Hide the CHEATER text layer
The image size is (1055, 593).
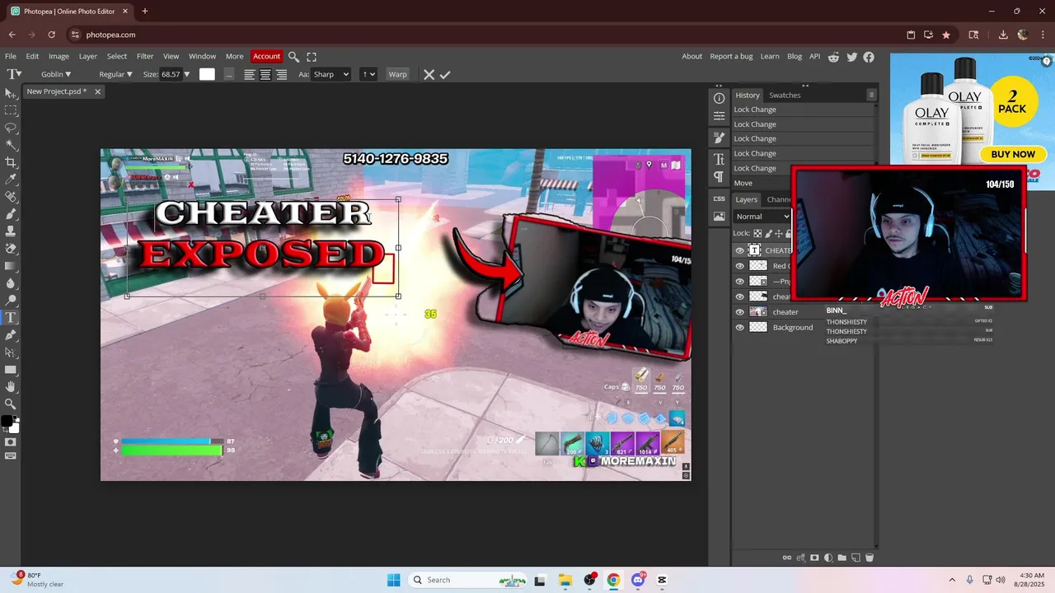pos(739,250)
